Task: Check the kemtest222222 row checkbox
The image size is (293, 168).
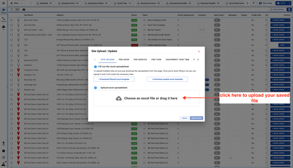Action: click(11, 60)
